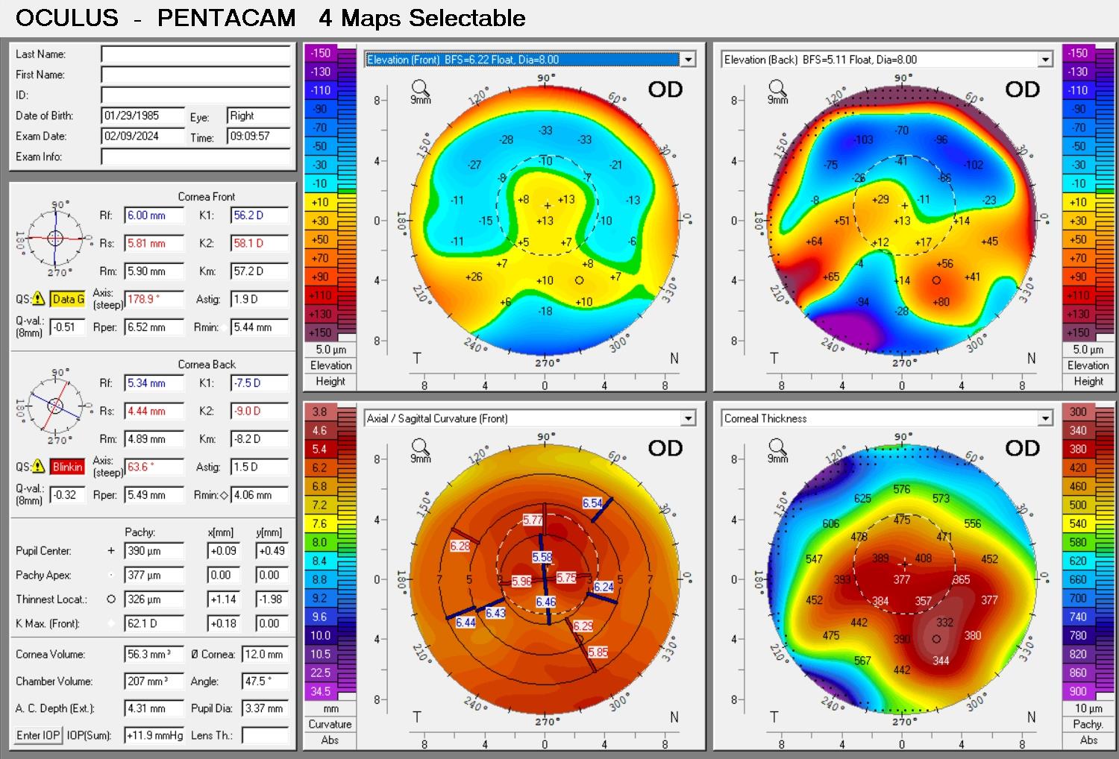
Task: Open the Elevation (Front) map type dropdown
Action: (689, 60)
